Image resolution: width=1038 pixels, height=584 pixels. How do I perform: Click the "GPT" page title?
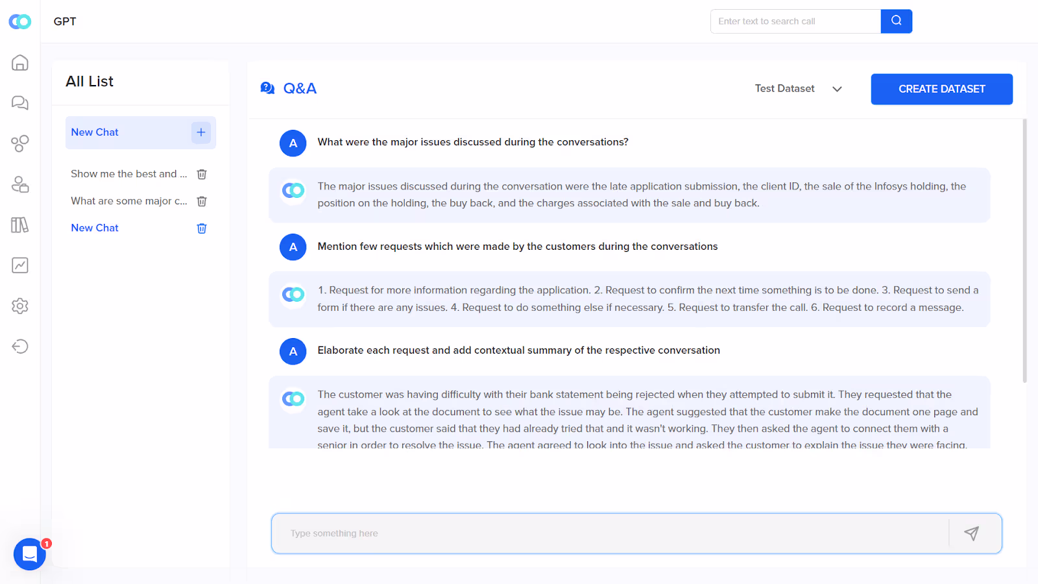coord(65,21)
